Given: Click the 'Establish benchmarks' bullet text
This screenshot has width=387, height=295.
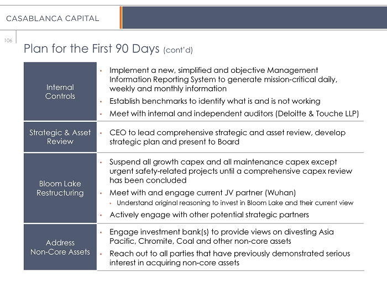Looking at the screenshot, I should (x=215, y=101).
